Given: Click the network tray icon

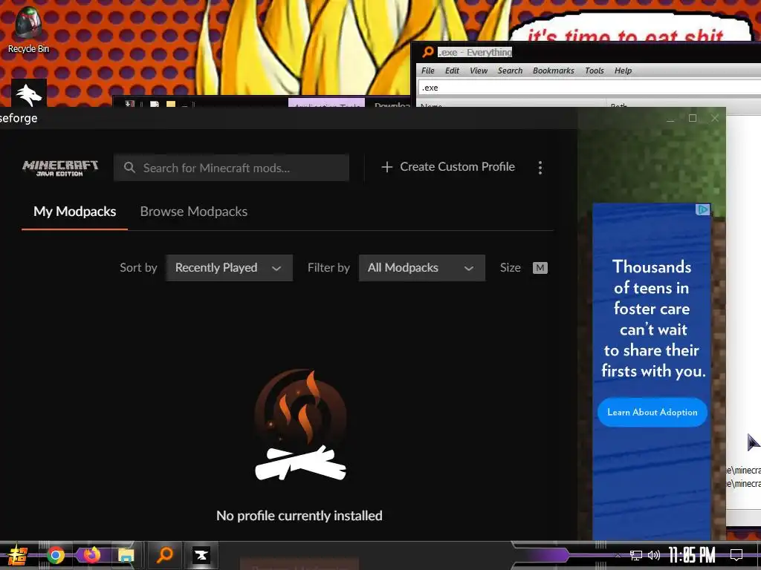Looking at the screenshot, I should pos(635,555).
